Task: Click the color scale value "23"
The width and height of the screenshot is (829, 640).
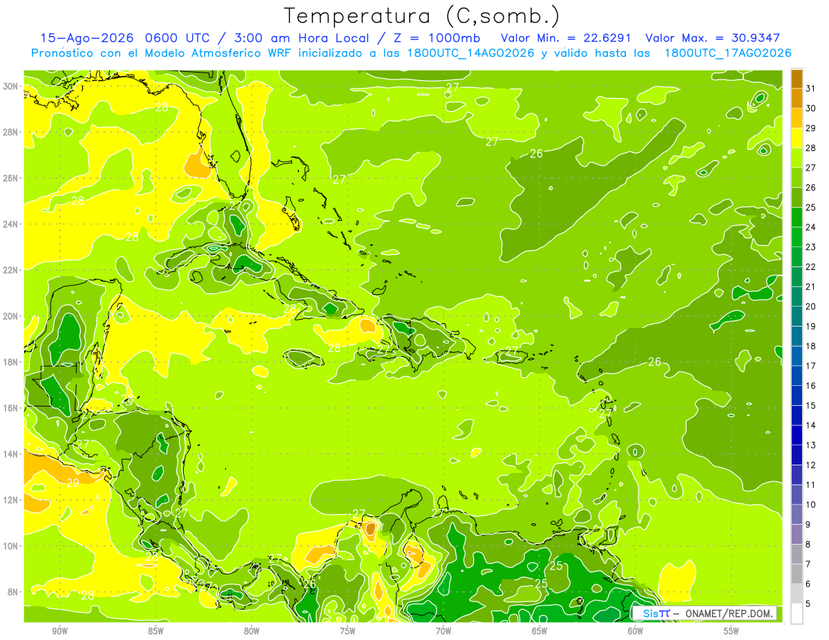Action: pyautogui.click(x=811, y=247)
